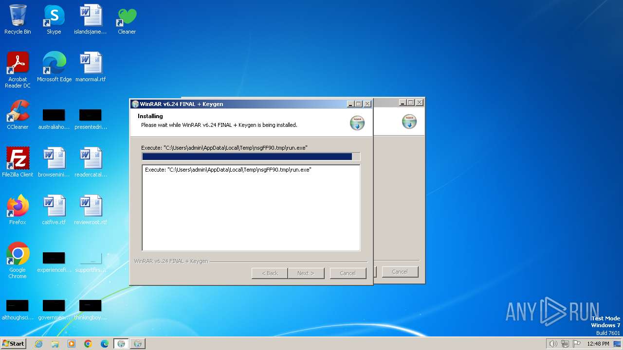
Task: Switch to first installer taskbar button
Action: (x=121, y=344)
